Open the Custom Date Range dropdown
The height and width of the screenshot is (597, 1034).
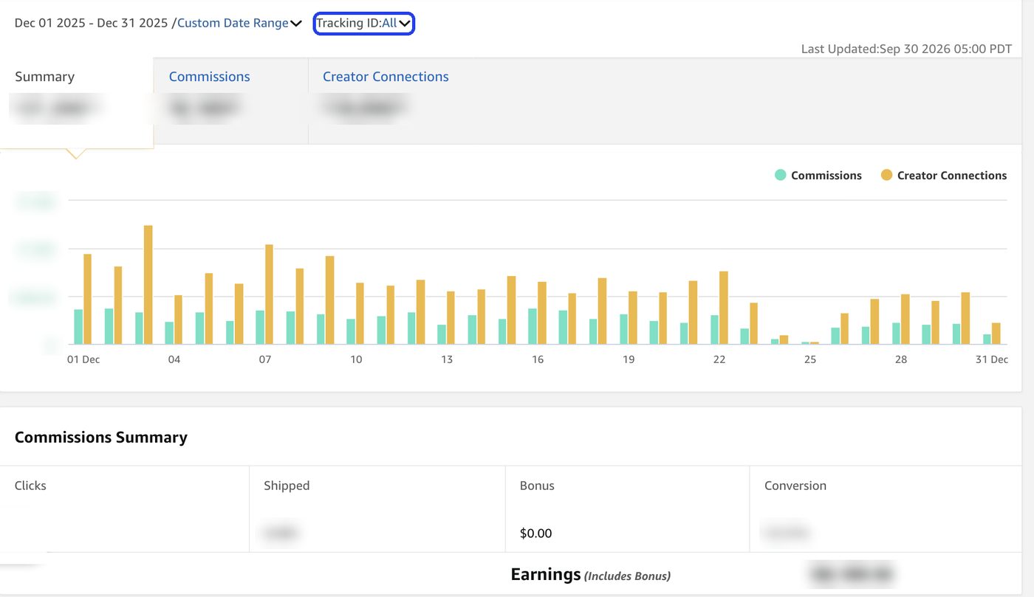point(239,23)
